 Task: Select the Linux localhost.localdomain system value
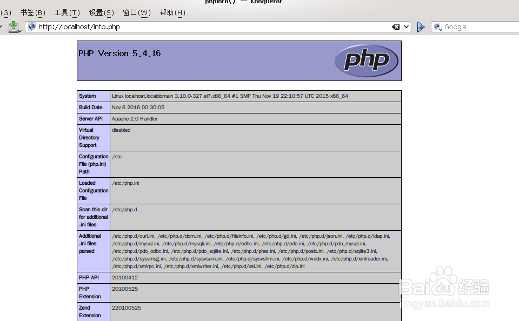coord(230,96)
